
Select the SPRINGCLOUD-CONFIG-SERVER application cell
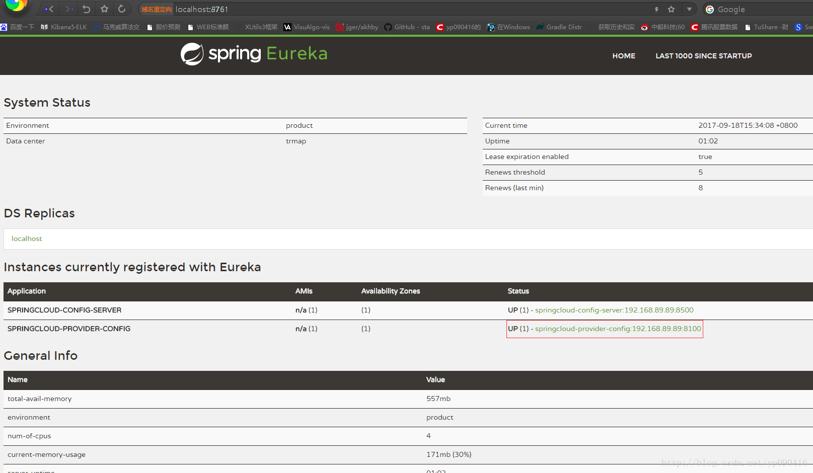pyautogui.click(x=64, y=310)
